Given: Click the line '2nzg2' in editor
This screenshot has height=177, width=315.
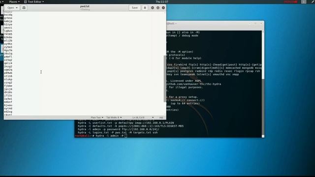Looking at the screenshot, I should pyautogui.click(x=8, y=66).
